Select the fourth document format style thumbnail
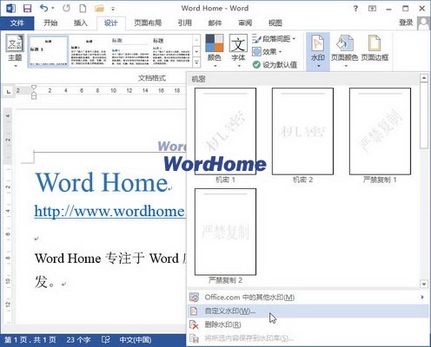Screen dimensions: 431x347 coord(171,51)
